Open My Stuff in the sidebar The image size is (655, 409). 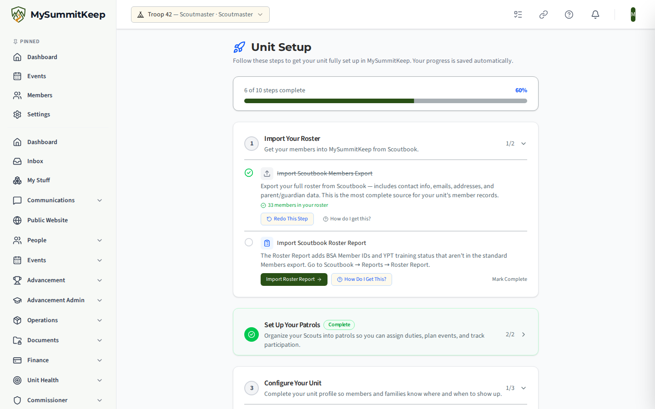58,180
